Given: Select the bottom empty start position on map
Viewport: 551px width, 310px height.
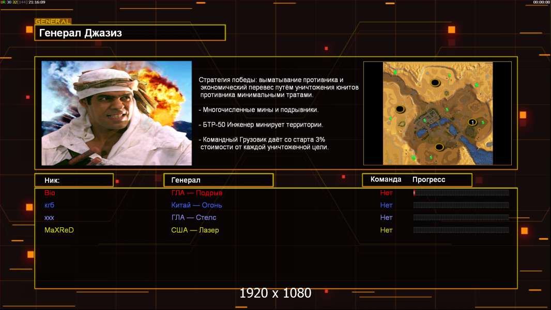Looking at the screenshot, I should pyautogui.click(x=439, y=147).
